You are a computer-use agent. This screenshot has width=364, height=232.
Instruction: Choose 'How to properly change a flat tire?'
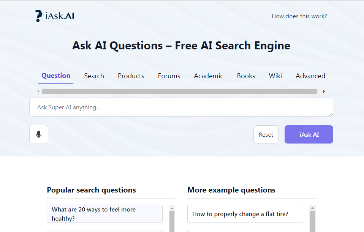pyautogui.click(x=245, y=213)
